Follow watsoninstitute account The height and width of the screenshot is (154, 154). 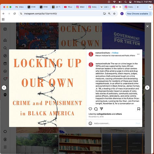pyautogui.click(x=115, y=53)
